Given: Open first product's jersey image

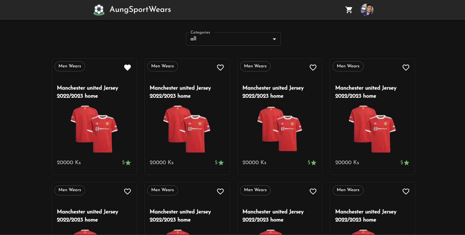Looking at the screenshot, I should [x=94, y=129].
